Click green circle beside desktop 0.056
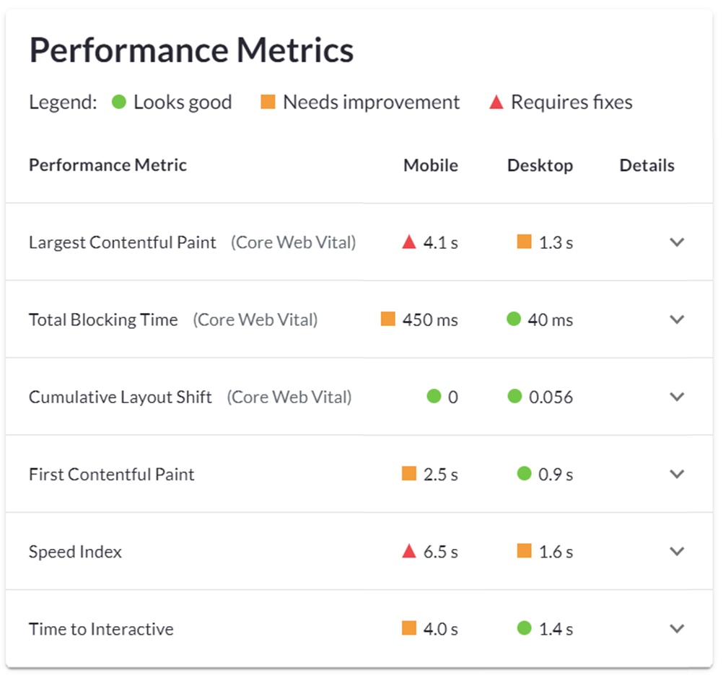Viewport: 723px width, 678px height. (x=514, y=396)
